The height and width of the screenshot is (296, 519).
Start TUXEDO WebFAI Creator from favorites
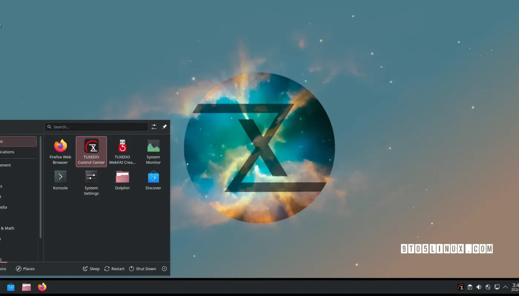122,152
